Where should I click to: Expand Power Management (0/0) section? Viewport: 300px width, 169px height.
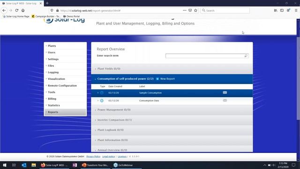point(172,110)
